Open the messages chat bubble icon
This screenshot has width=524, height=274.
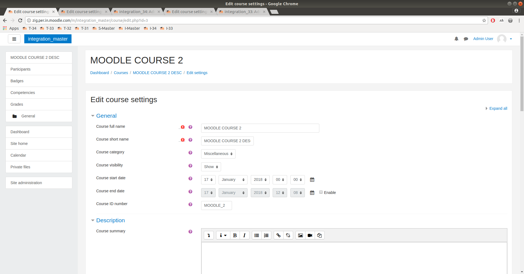click(x=466, y=39)
